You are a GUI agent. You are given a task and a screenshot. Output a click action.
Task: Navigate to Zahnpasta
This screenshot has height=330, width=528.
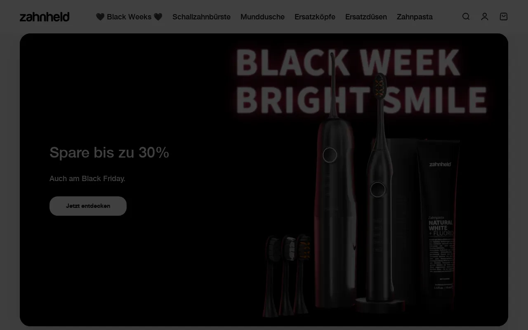pos(415,17)
